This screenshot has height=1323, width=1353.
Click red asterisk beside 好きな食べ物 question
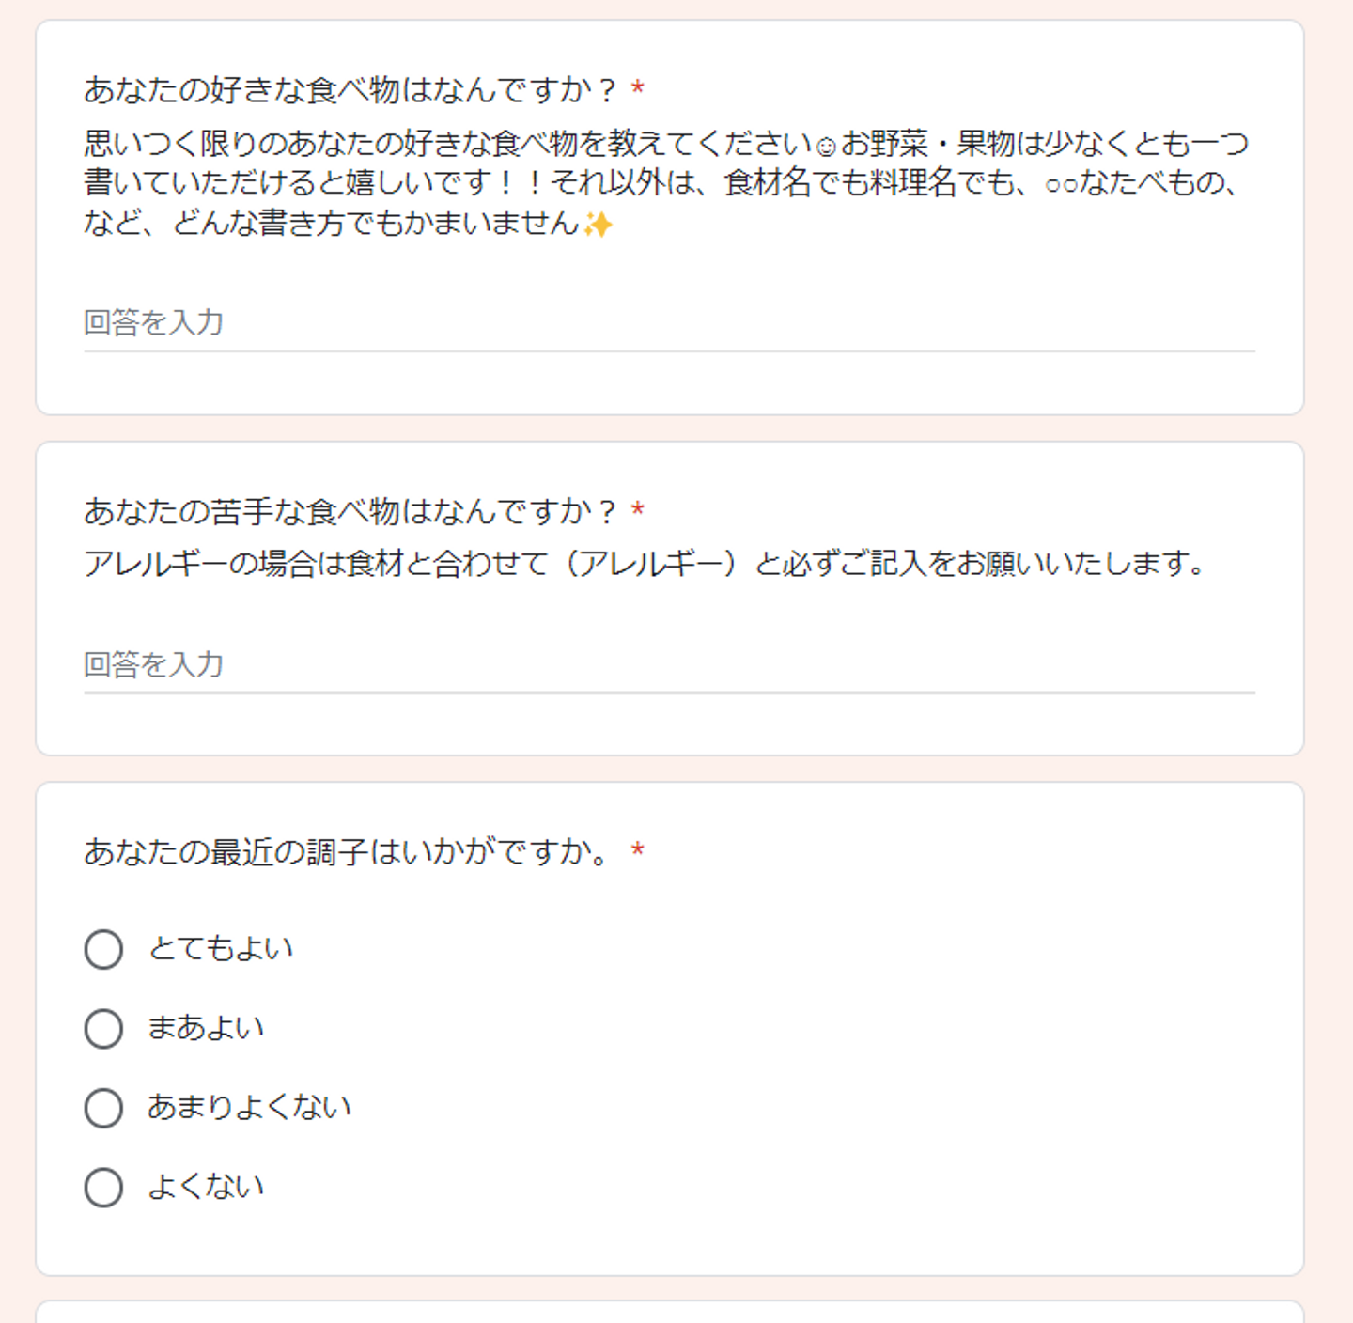(x=638, y=89)
